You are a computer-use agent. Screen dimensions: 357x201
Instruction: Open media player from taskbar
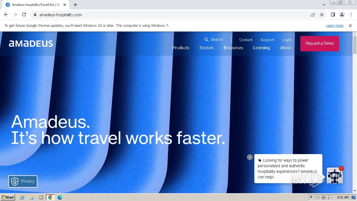click(x=41, y=197)
